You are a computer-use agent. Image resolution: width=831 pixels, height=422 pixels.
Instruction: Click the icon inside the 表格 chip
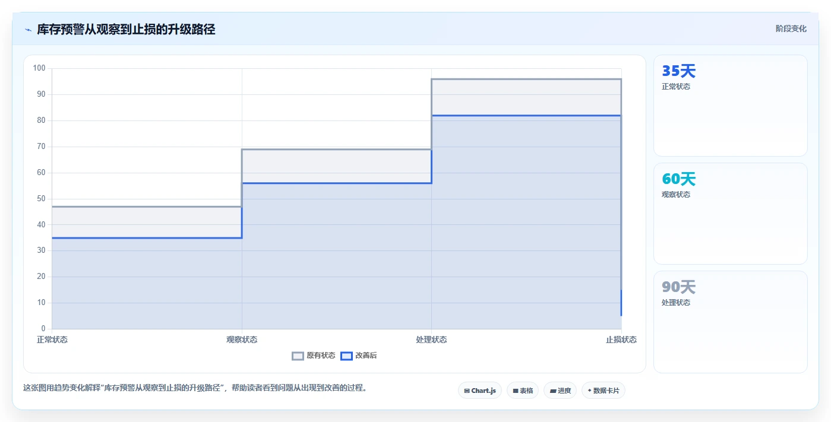[x=516, y=391]
